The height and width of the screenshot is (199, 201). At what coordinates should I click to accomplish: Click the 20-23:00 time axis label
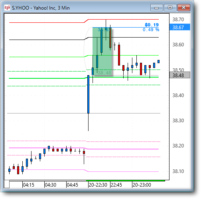click(142, 185)
